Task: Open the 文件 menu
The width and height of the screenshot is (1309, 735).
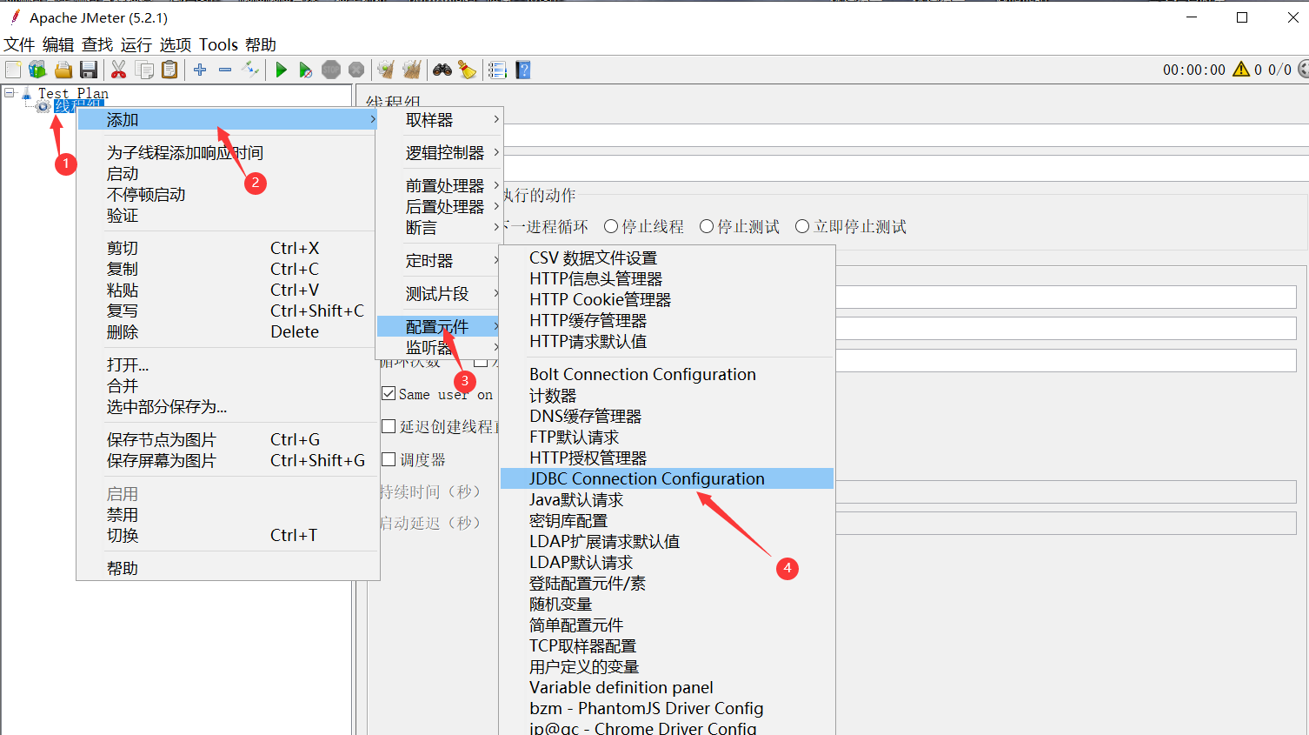Action: (x=19, y=44)
